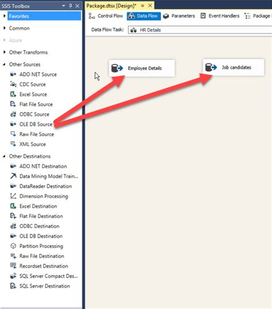Click the OLE DB Destination icon

pos(13,236)
